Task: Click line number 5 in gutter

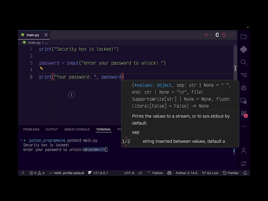Action: (x=31, y=77)
